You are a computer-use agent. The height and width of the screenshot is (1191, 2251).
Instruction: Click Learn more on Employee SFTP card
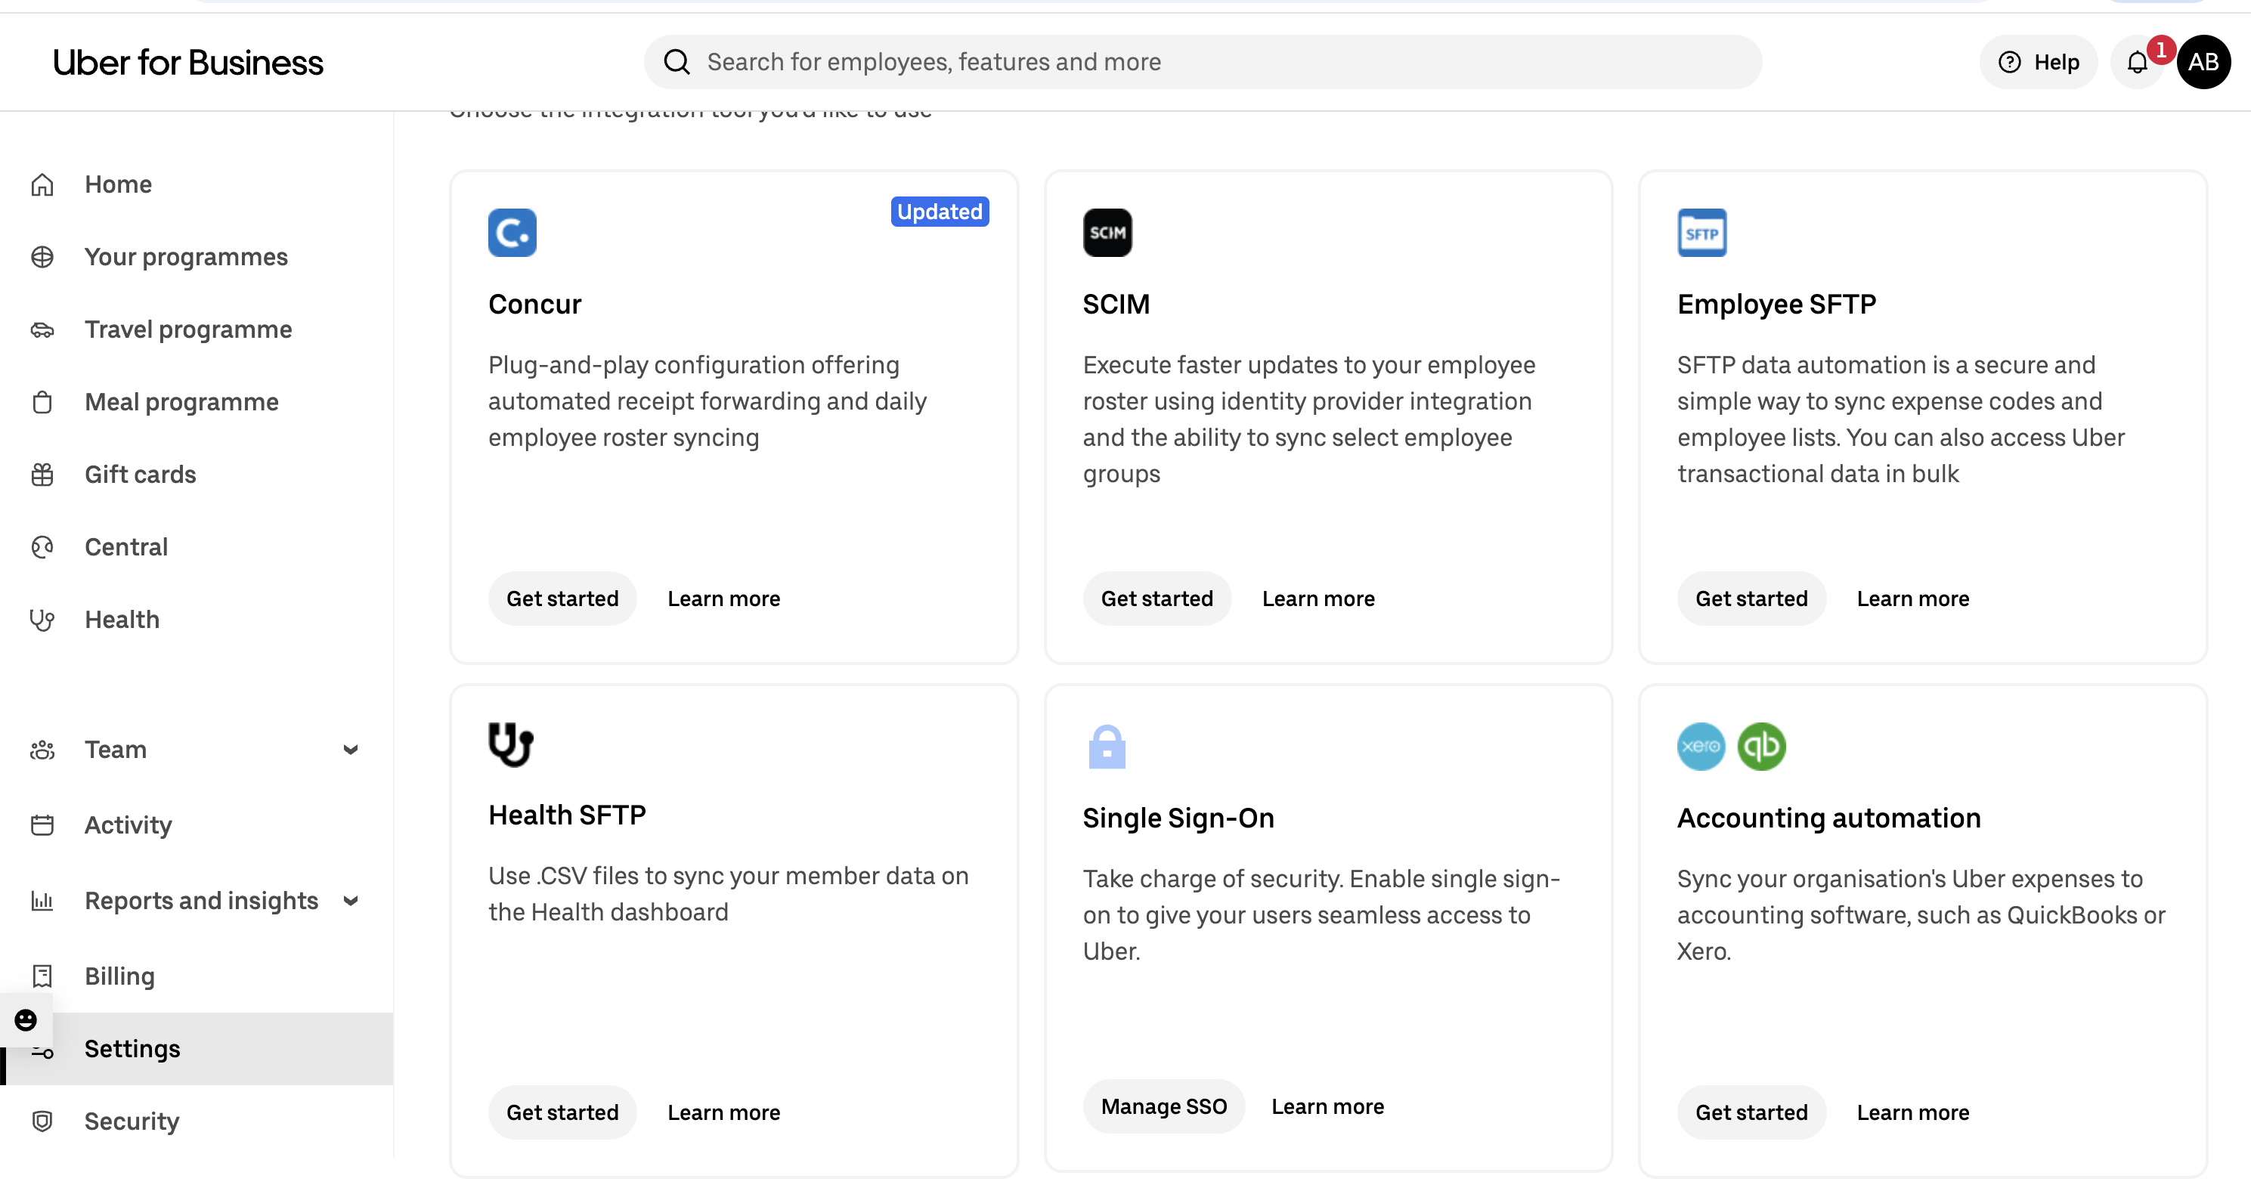click(1913, 599)
